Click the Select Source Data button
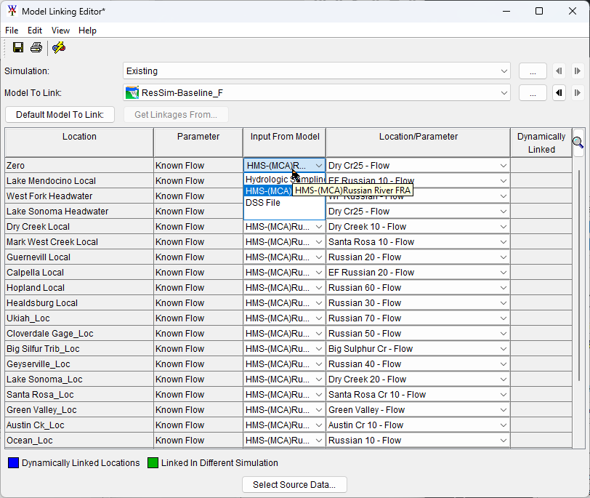 click(x=294, y=484)
